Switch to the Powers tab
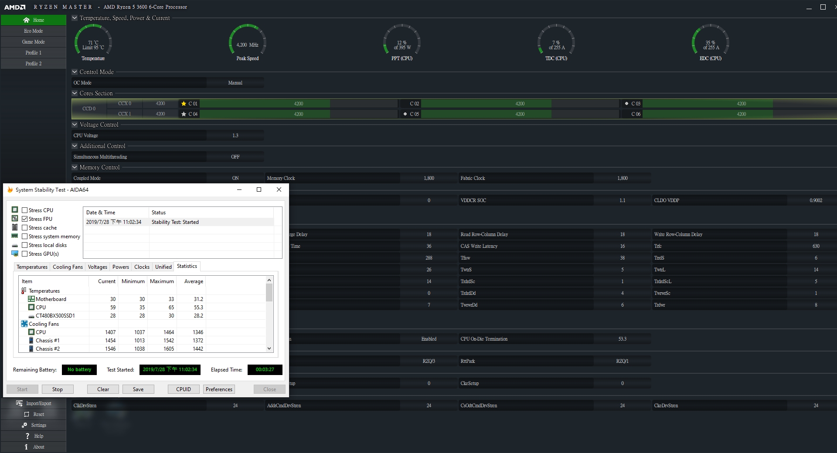The width and height of the screenshot is (837, 453). (x=120, y=267)
